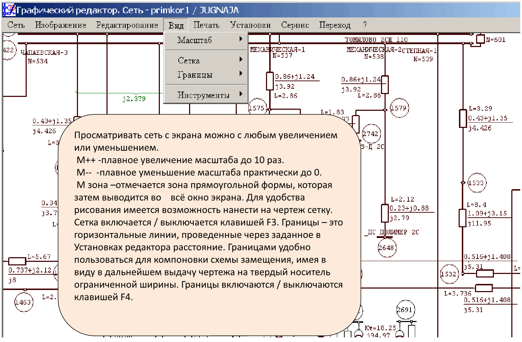Open the Сервис menu
The width and height of the screenshot is (522, 342).
click(x=295, y=25)
